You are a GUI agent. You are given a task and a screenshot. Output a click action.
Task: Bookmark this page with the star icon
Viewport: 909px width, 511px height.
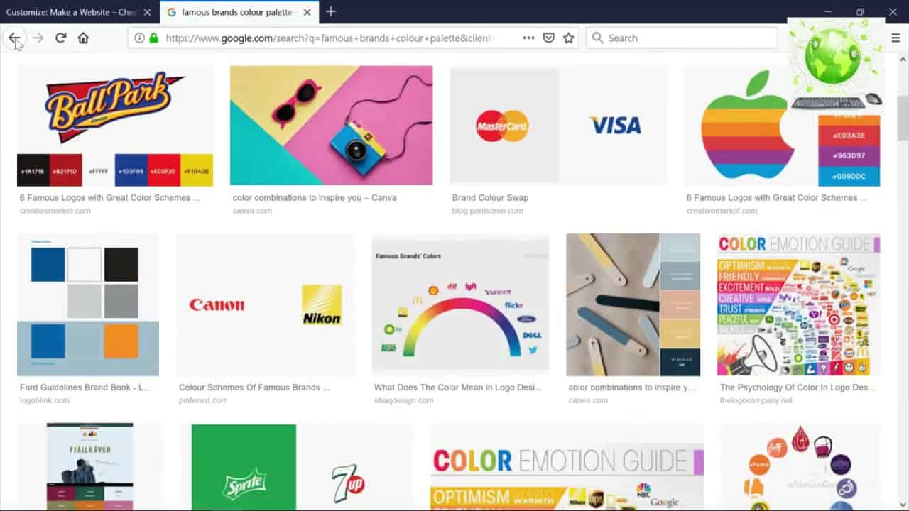tap(568, 38)
